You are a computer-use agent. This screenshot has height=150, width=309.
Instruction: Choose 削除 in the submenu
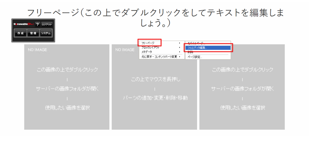[208, 52]
